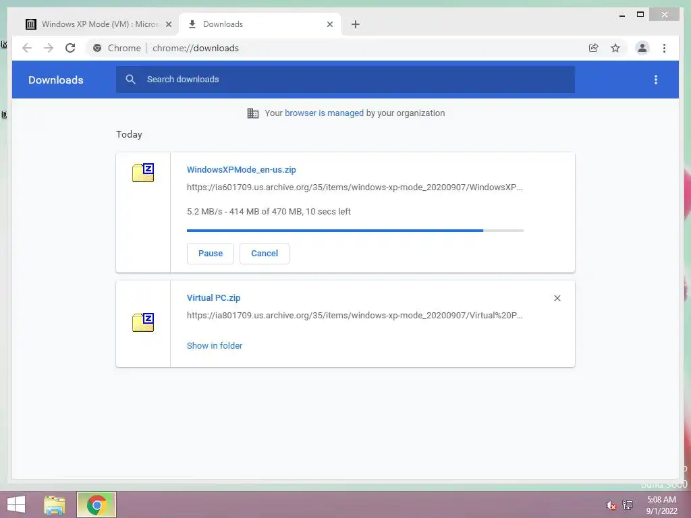691x518 pixels.
Task: Switch to the Windows XP Mode (VM) tab
Action: coord(99,24)
